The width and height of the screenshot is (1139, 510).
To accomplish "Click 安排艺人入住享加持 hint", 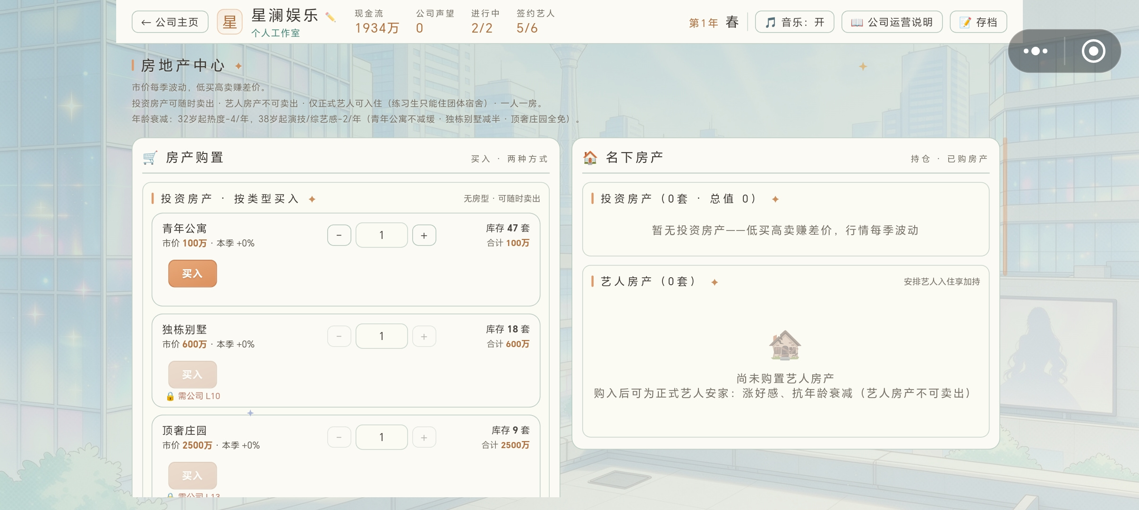I will 942,281.
